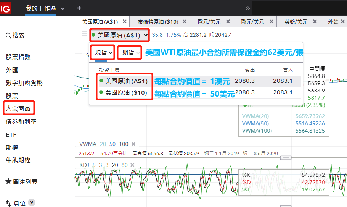This screenshot has height=207, width=347.
Task: Open the 現貨 spot type dropdown
Action: [104, 52]
